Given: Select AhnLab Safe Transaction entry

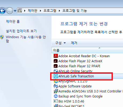Looking at the screenshot, I should point(76,76).
